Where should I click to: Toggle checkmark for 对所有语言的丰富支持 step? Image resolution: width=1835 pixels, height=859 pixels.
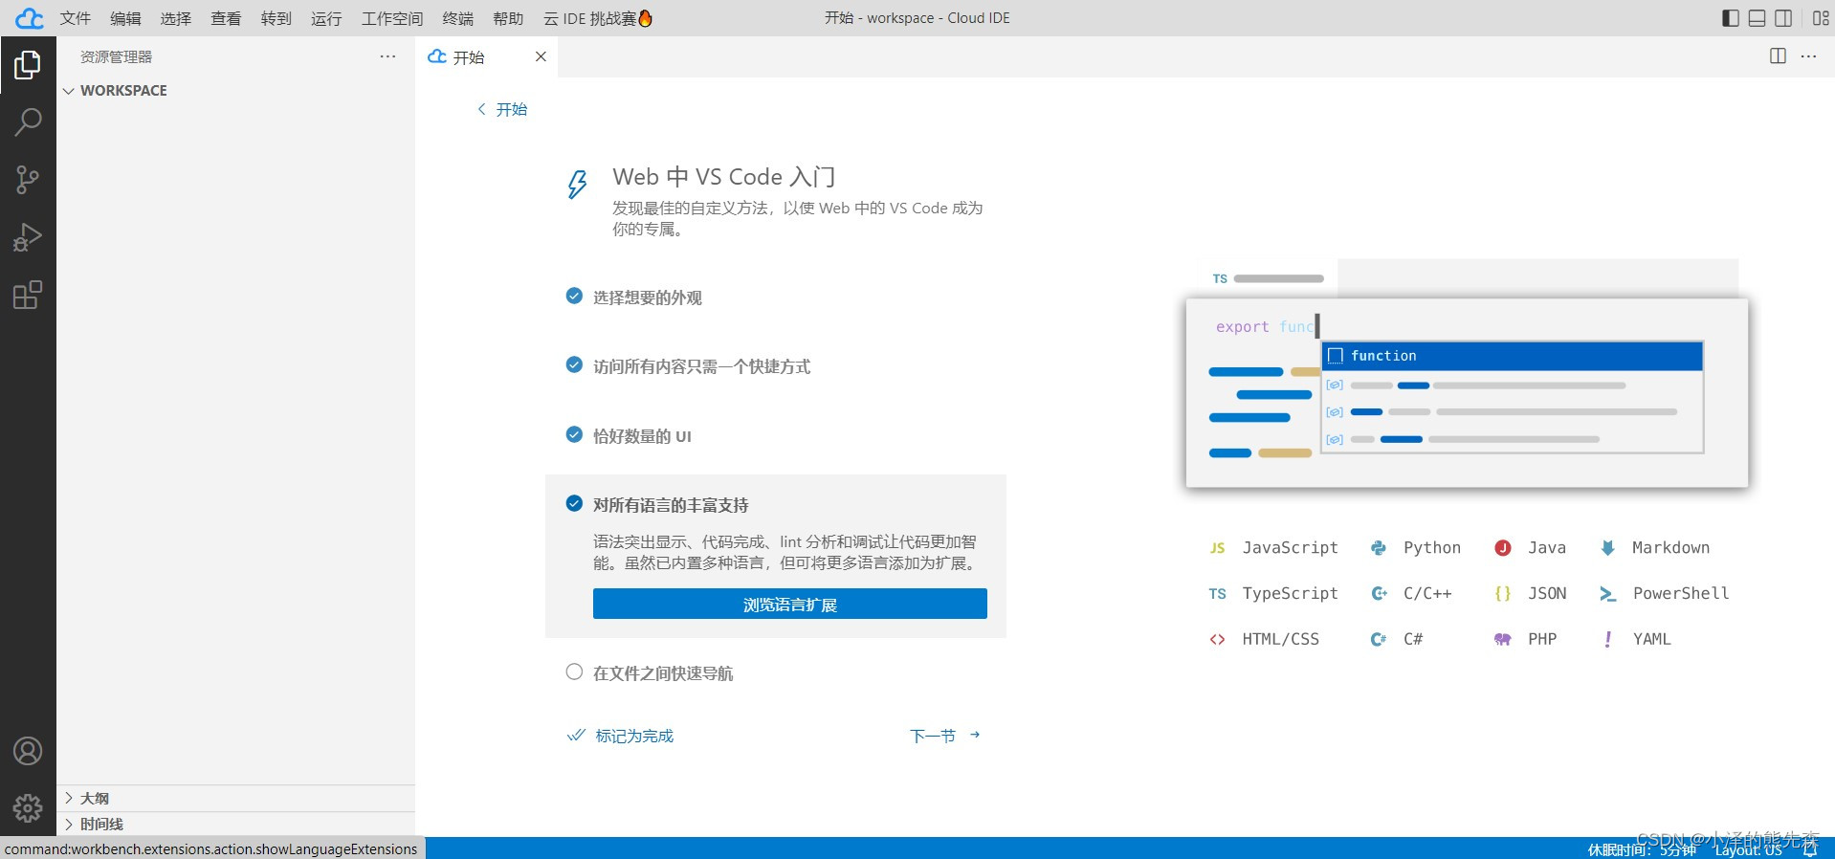click(x=574, y=503)
